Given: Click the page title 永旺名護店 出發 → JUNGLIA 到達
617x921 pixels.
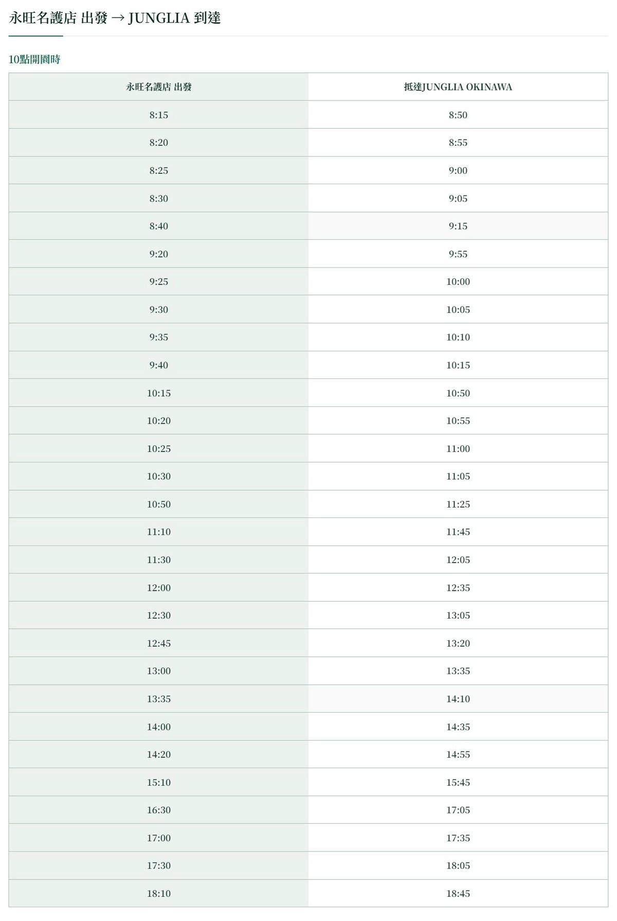Looking at the screenshot, I should 115,18.
